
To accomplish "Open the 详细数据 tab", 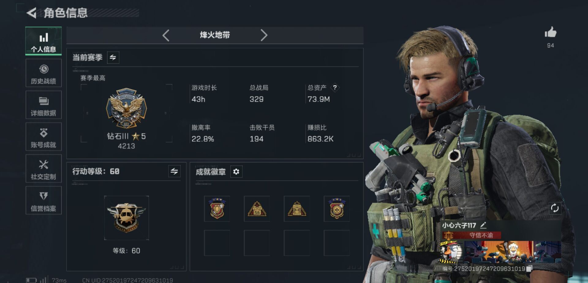I will pyautogui.click(x=43, y=105).
